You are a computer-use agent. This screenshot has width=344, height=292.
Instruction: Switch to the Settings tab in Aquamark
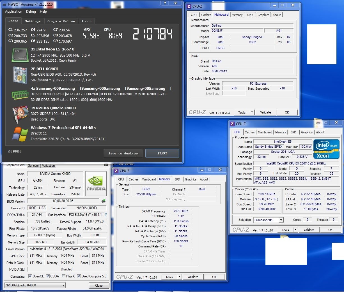pyautogui.click(x=33, y=21)
